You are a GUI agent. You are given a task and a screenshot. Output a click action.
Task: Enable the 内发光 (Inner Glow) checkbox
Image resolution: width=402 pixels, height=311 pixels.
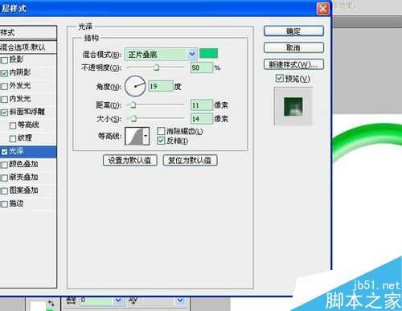point(5,100)
